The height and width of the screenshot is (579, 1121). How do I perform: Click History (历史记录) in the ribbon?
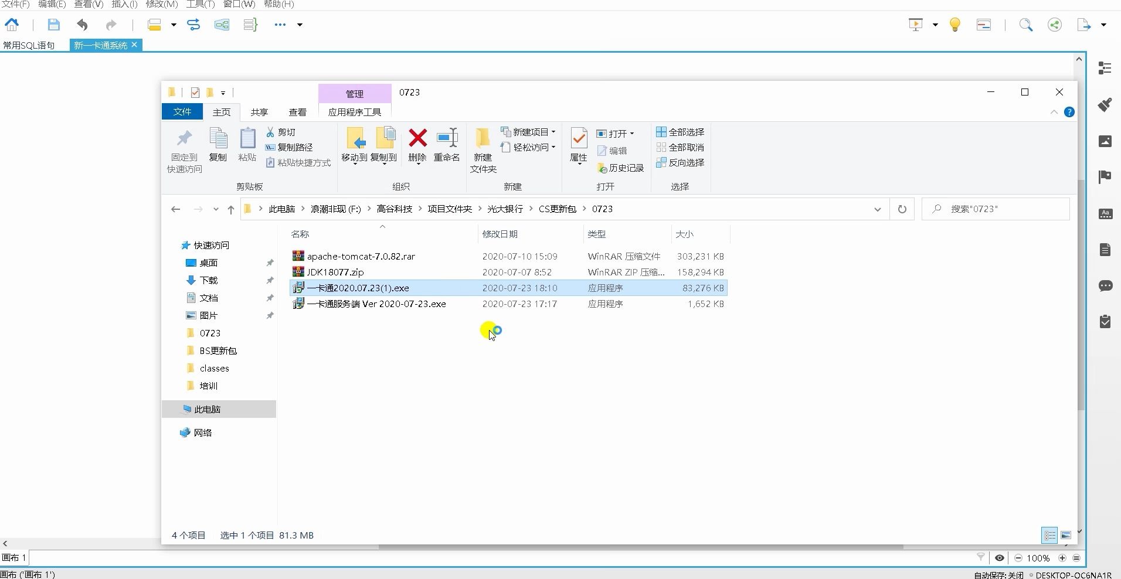(620, 168)
